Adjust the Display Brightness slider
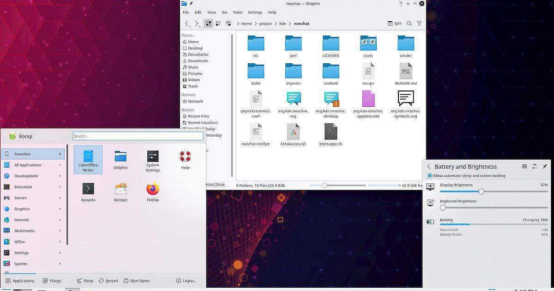This screenshot has height=291, width=554. pos(494,191)
